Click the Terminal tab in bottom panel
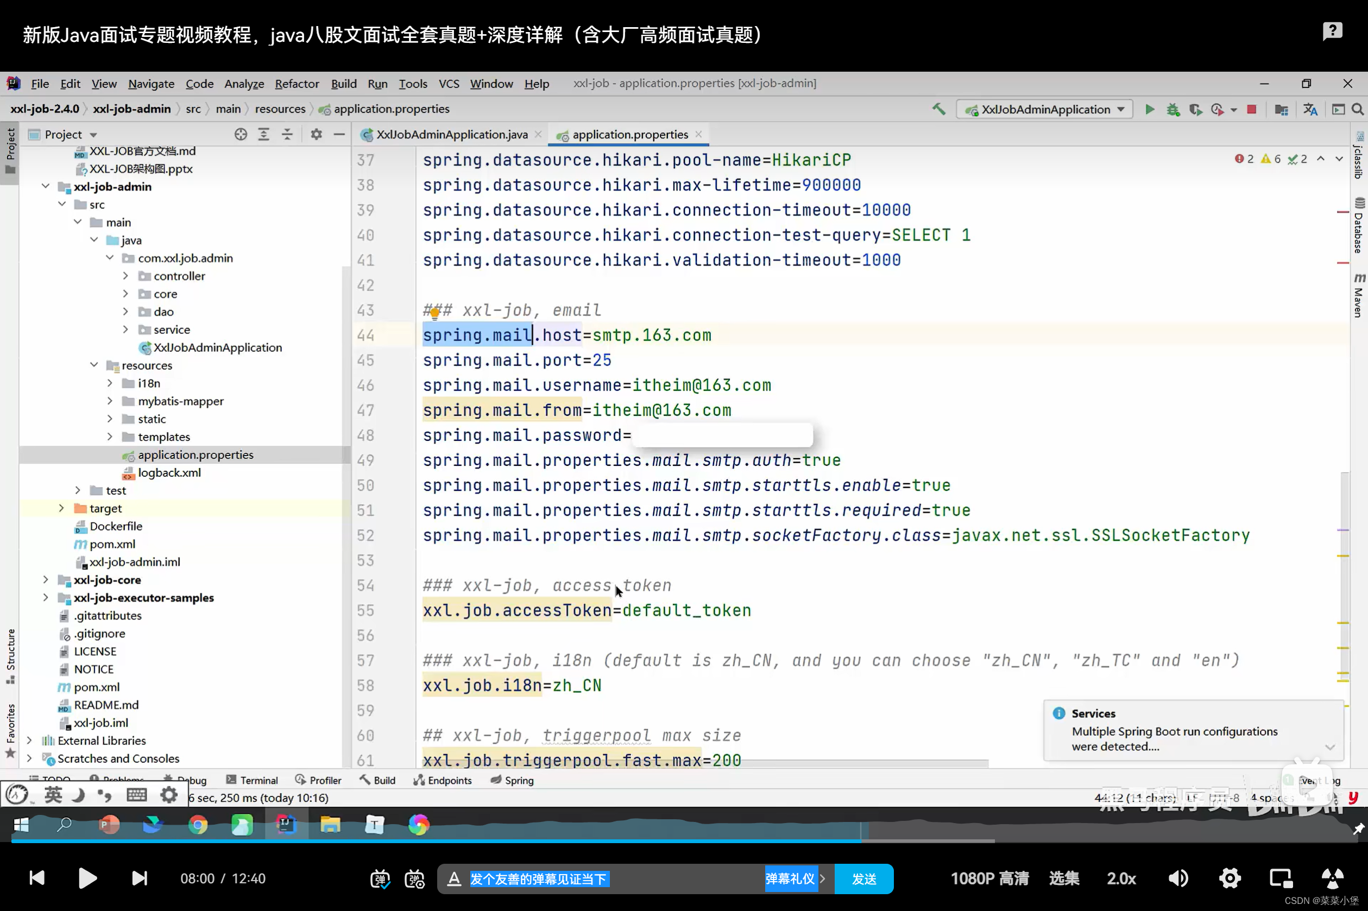The height and width of the screenshot is (911, 1368). 259,780
